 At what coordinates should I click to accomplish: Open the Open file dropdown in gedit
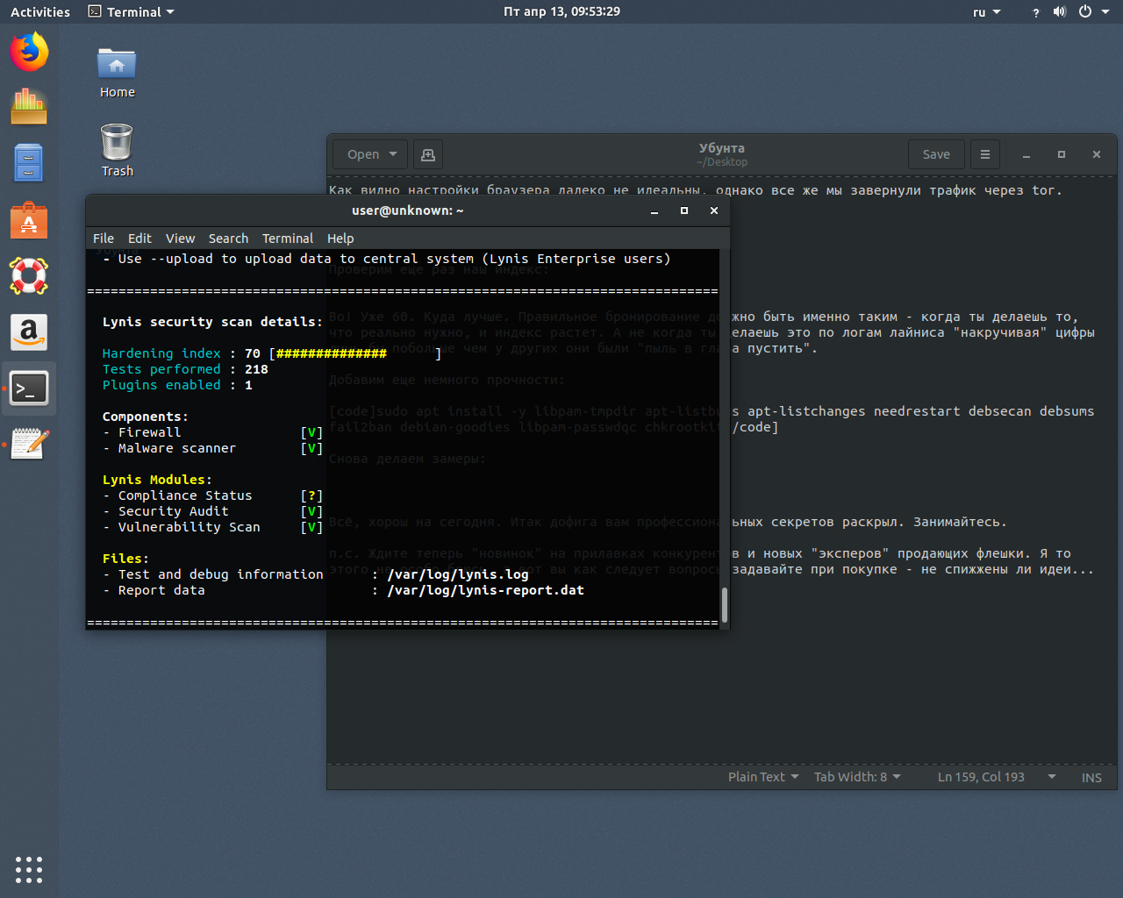tap(369, 154)
